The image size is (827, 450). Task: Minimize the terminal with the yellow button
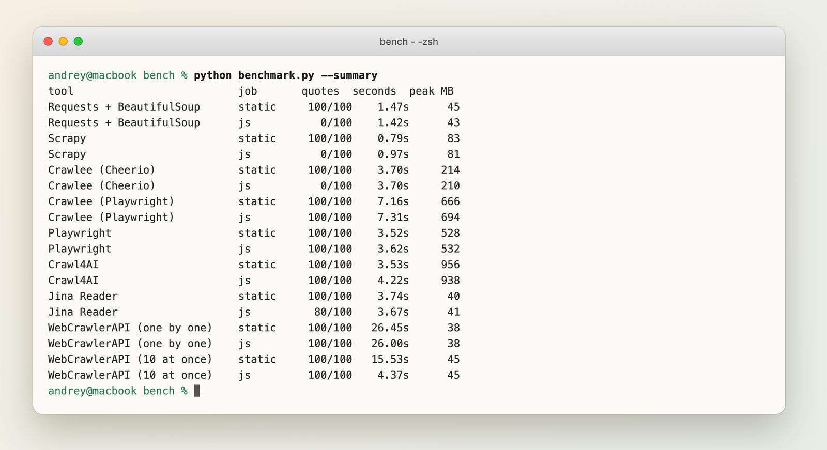point(63,41)
